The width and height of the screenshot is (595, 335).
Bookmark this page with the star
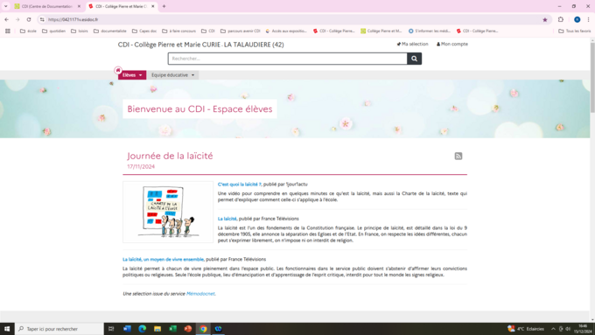click(545, 20)
